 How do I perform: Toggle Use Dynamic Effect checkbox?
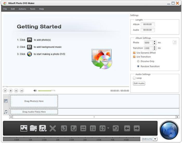coord(134,53)
